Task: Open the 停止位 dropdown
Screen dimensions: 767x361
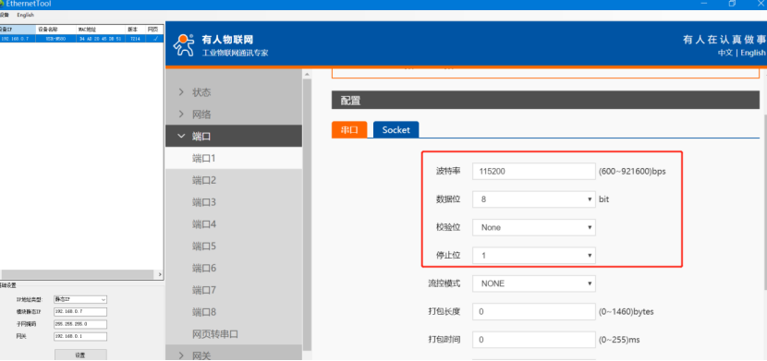Action: (534, 256)
